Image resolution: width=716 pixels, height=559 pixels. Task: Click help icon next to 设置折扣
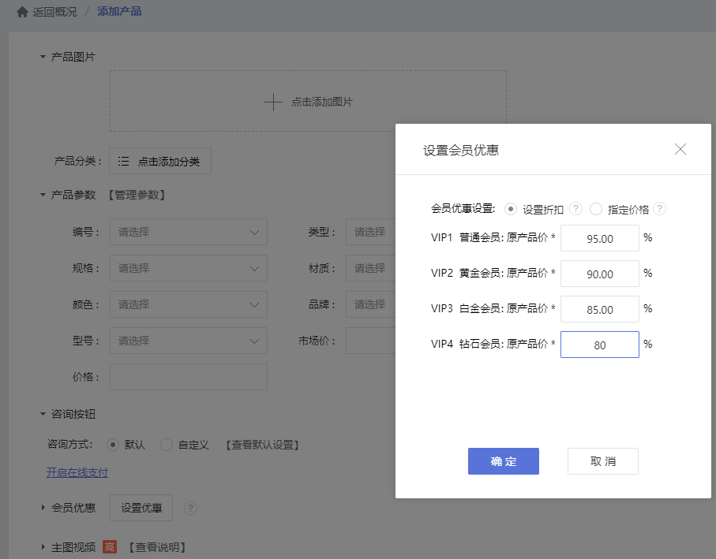click(576, 209)
